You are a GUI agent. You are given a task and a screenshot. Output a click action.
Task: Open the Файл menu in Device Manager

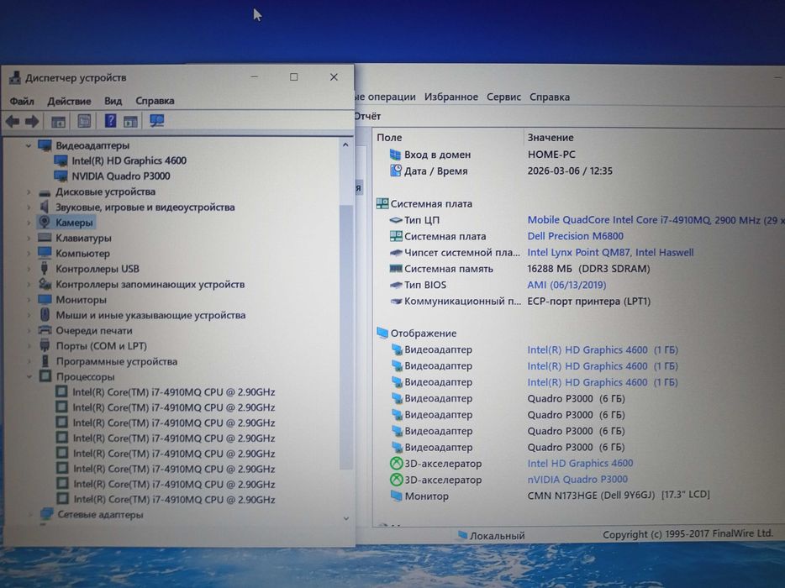22,101
